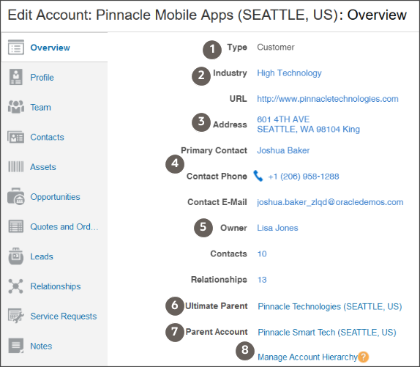This screenshot has height=367, width=420.
Task: Click the Team people icon
Action: click(x=16, y=107)
